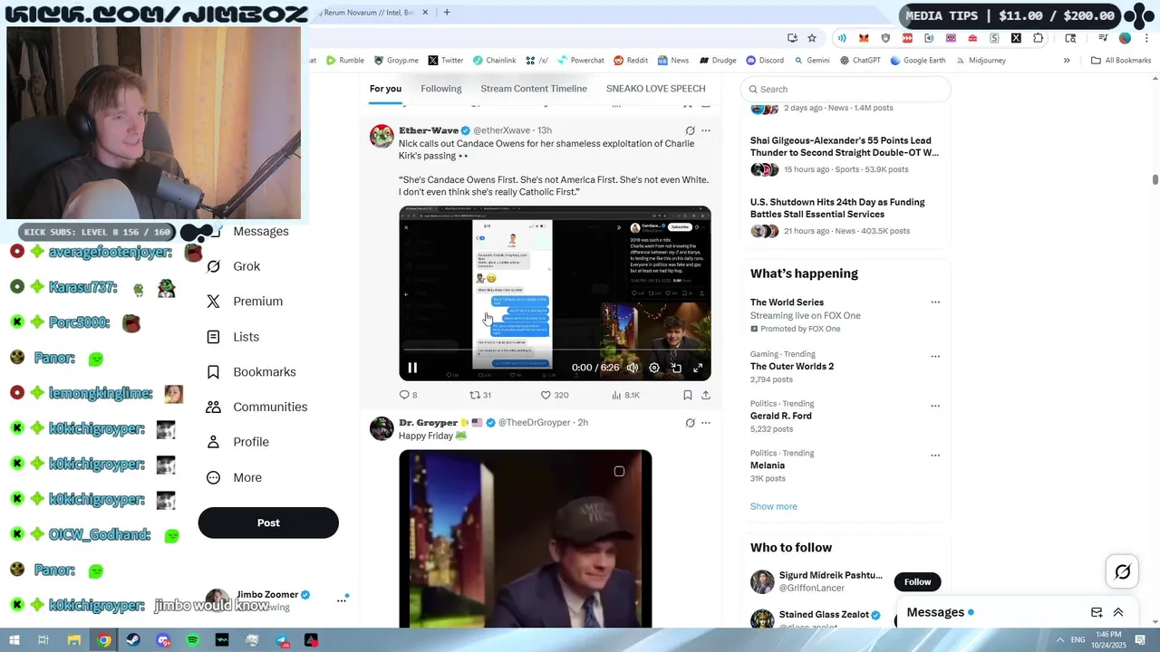Open a new browser tab
The width and height of the screenshot is (1160, 652).
pyautogui.click(x=447, y=13)
